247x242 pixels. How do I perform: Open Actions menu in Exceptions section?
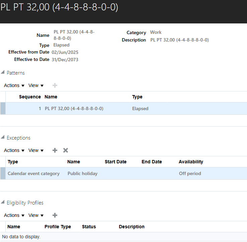(14, 150)
